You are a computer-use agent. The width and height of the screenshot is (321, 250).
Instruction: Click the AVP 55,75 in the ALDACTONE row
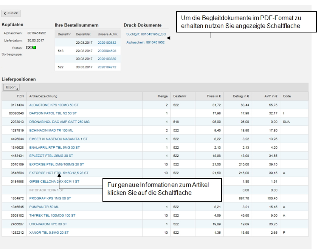point(273,105)
